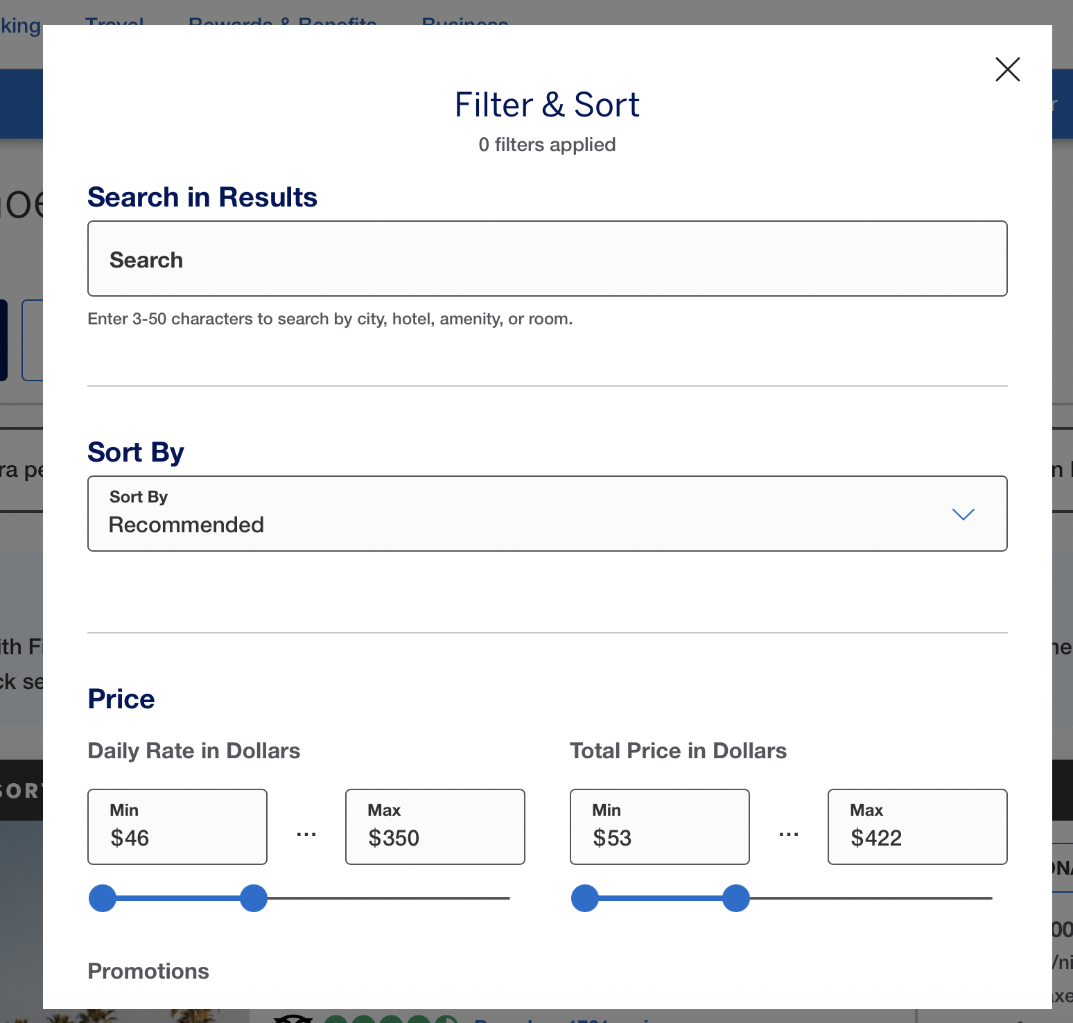Image resolution: width=1073 pixels, height=1023 pixels.
Task: Select the 'Filter & Sort' dialog title
Action: click(547, 105)
